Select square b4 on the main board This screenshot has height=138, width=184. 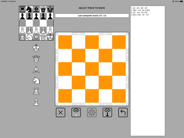(79, 55)
